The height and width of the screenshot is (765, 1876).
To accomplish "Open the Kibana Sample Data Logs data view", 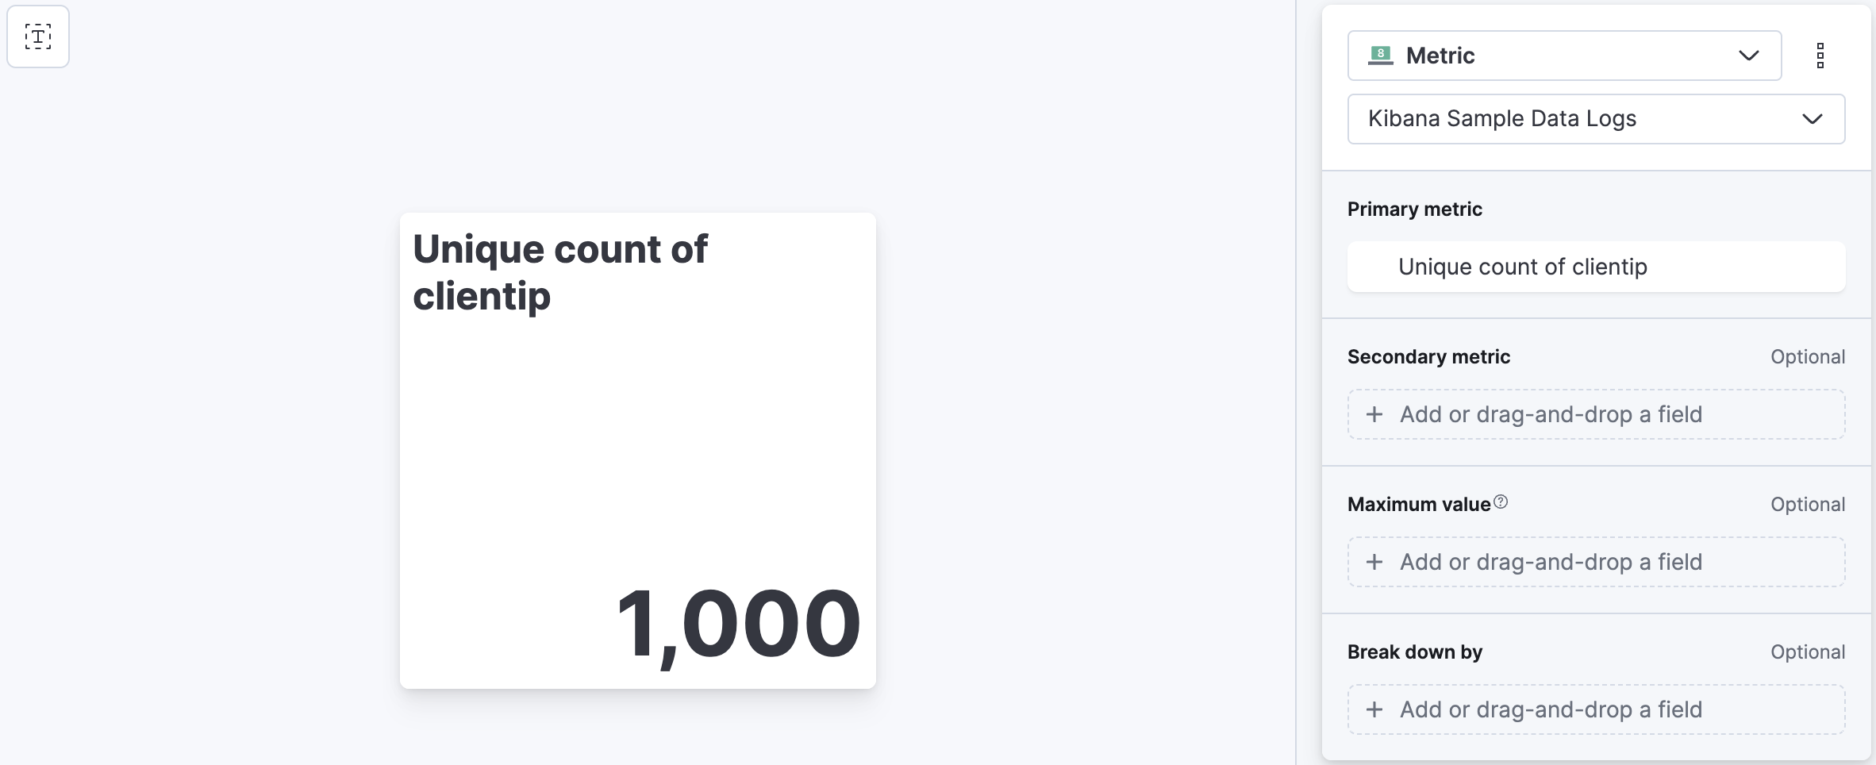I will (x=1579, y=119).
